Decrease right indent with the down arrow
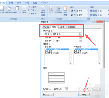109x98 pixels. click(87, 16)
